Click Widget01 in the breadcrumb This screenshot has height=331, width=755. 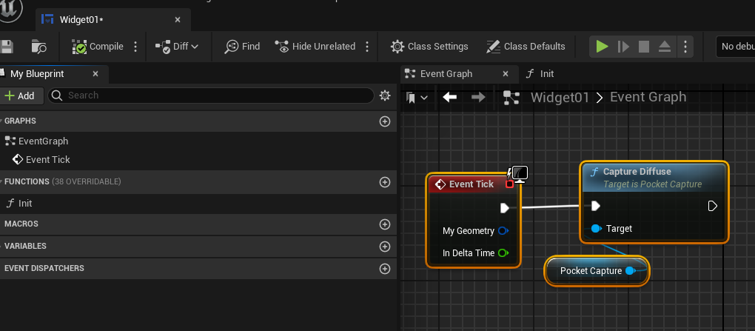pyautogui.click(x=560, y=97)
